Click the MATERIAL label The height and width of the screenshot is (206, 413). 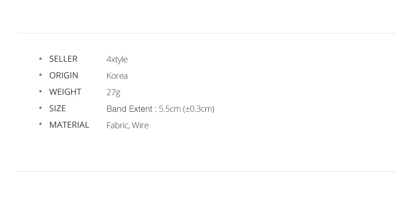tap(69, 125)
